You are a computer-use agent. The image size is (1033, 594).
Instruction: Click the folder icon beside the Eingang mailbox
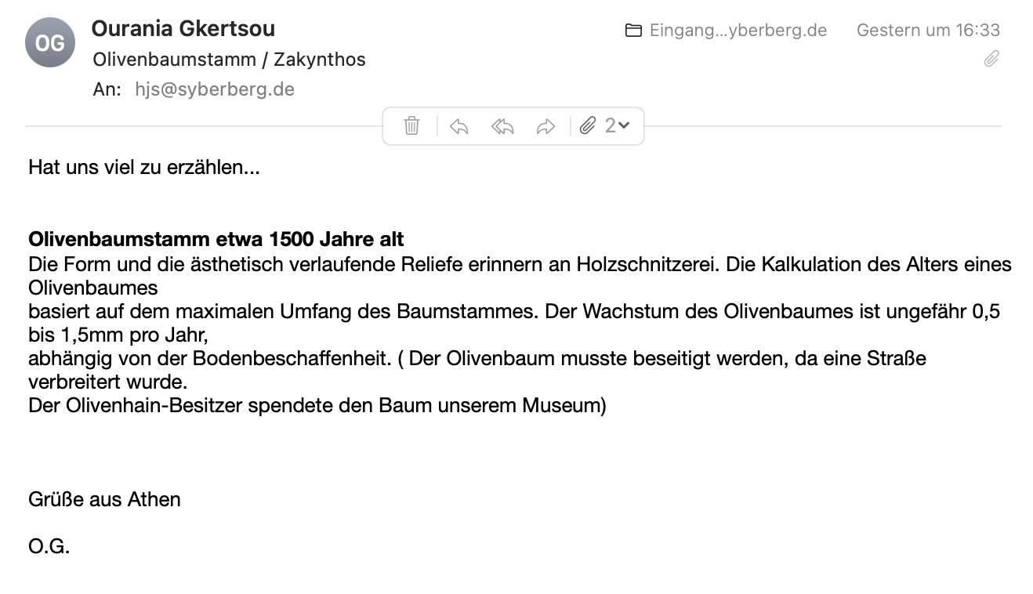(633, 31)
